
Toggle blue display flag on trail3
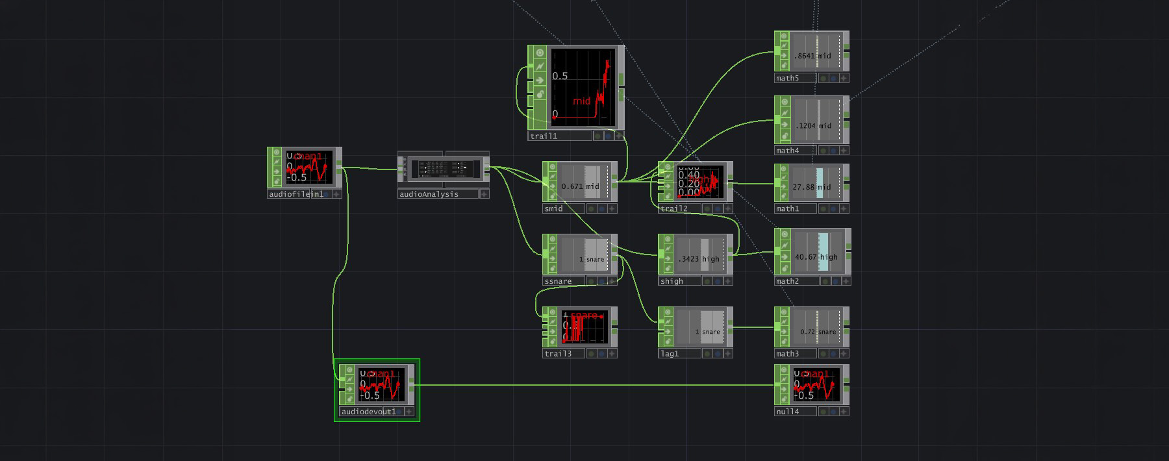tap(601, 354)
